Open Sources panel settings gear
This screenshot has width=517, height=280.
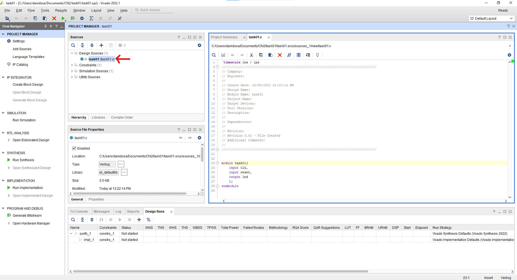point(199,45)
